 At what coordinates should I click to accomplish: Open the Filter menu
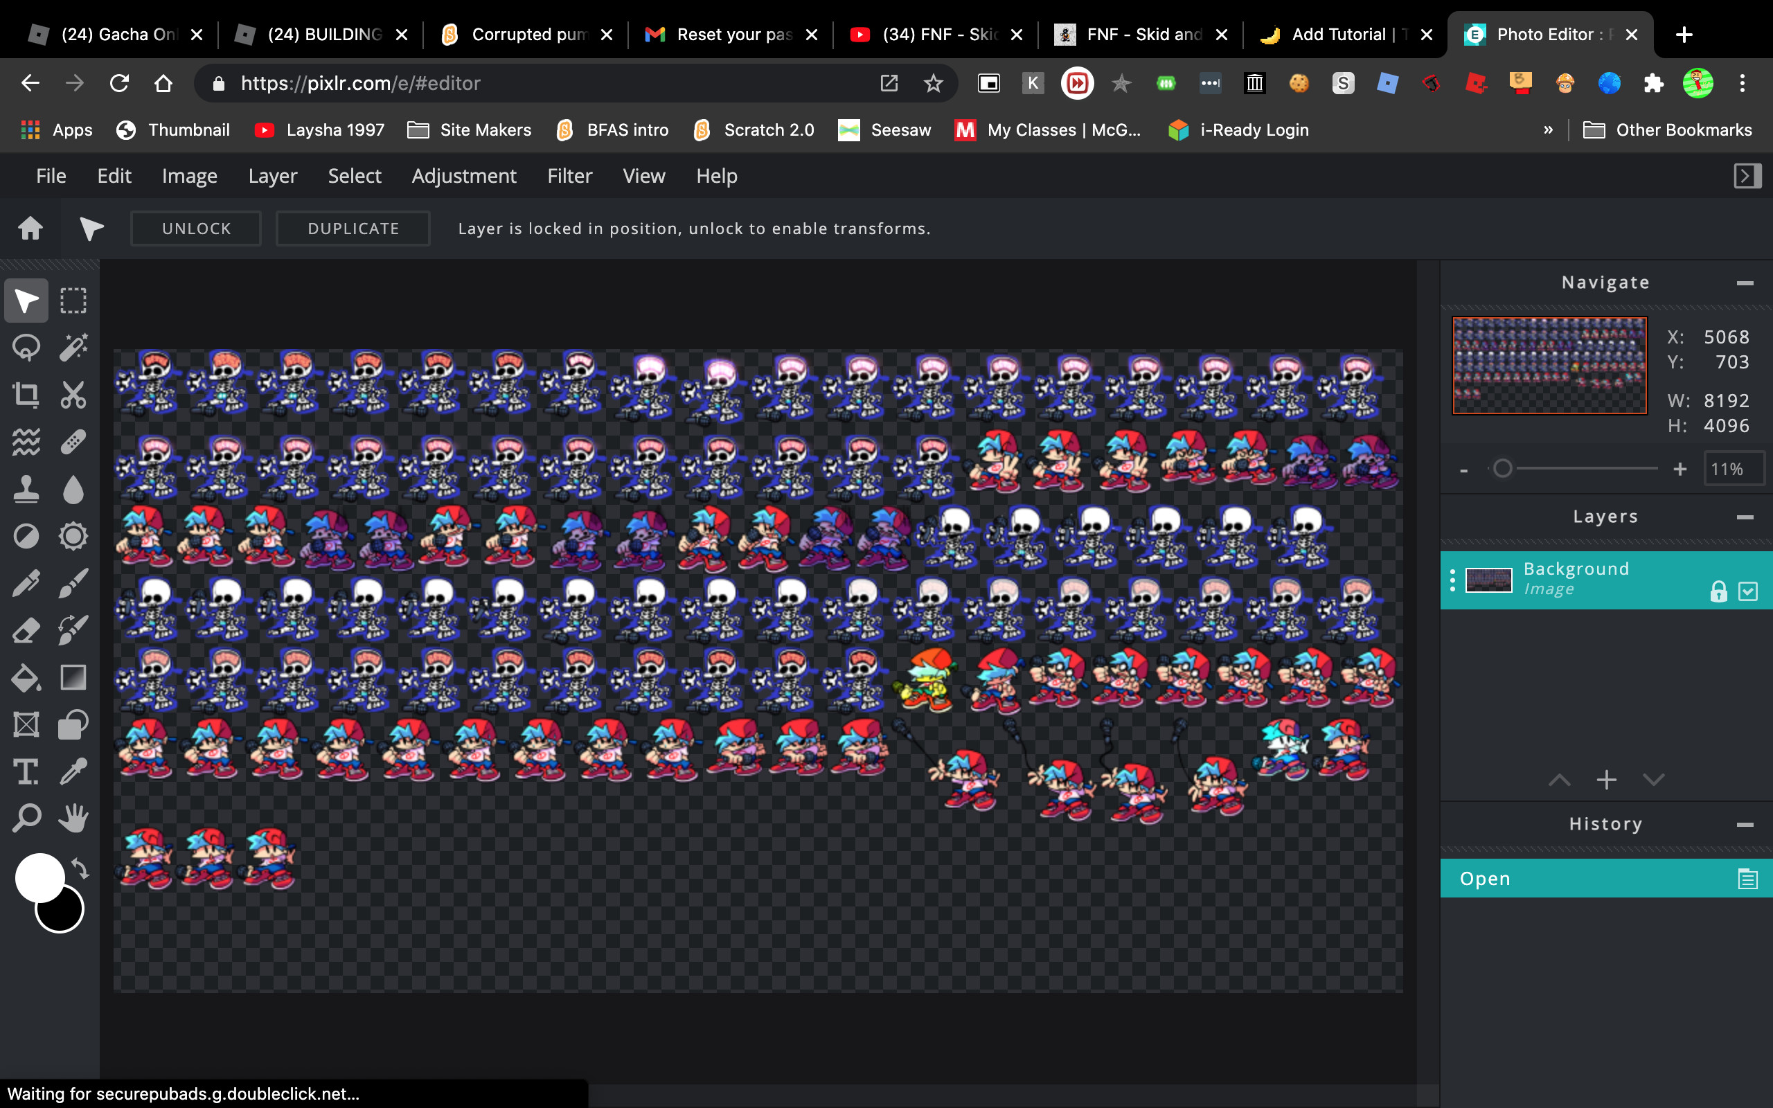[x=569, y=176]
